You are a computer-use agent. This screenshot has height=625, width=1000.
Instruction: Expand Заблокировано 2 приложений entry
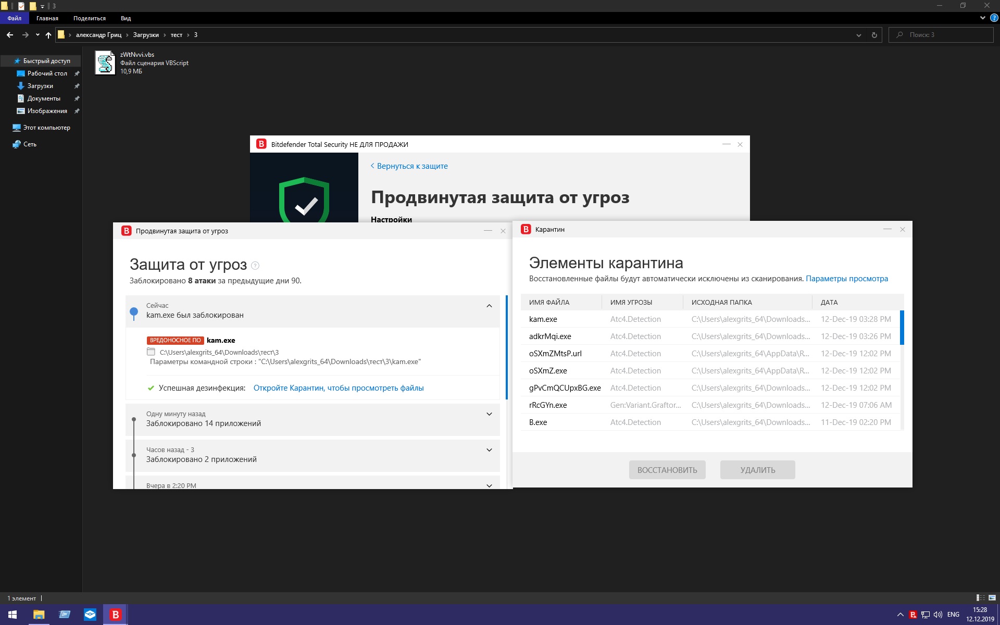[x=489, y=450]
